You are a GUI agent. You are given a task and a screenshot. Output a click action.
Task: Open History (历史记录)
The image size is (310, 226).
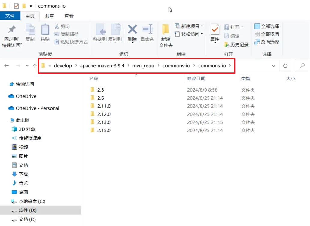(236, 45)
